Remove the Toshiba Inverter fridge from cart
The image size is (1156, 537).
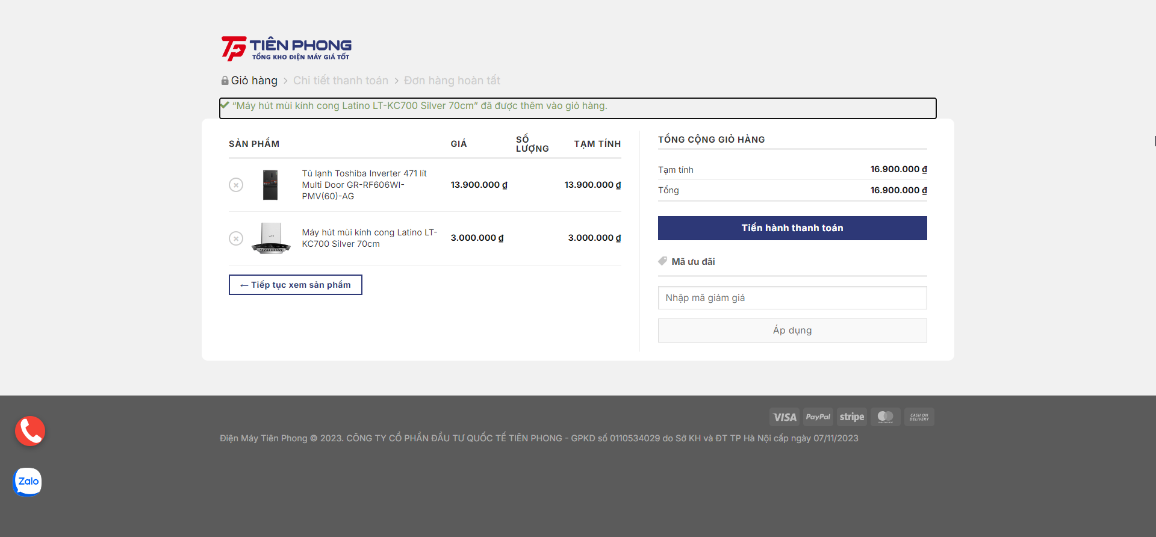coord(236,185)
